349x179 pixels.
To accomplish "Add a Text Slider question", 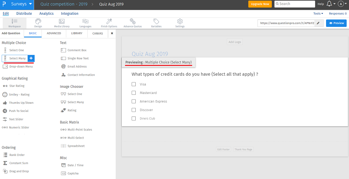I will (16, 119).
